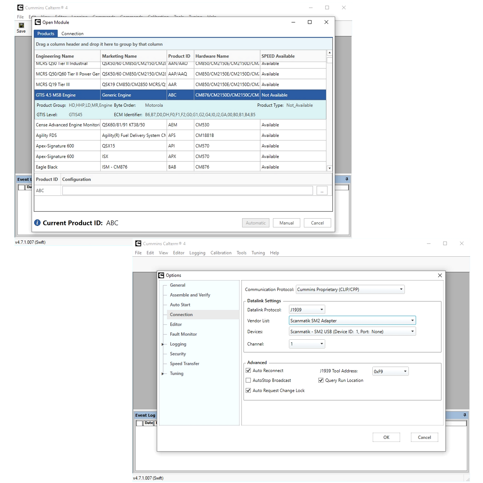Click OK in the Options dialog

click(386, 438)
